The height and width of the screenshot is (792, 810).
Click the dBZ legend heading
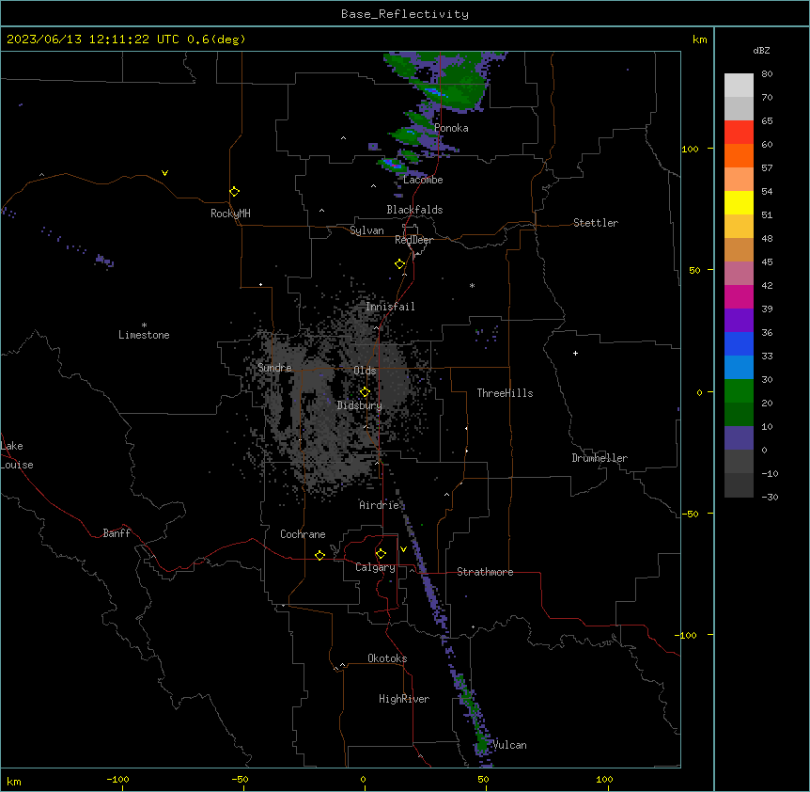click(x=761, y=51)
